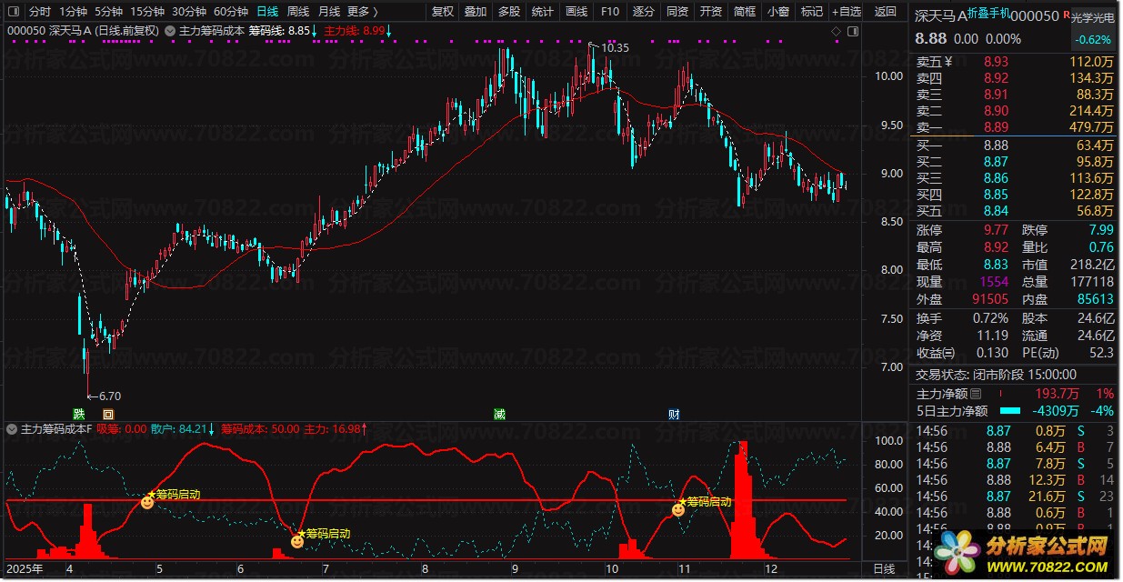Click the panel toggle icon beside the diamond
Viewport: 1123px width, 582px height.
click(852, 31)
